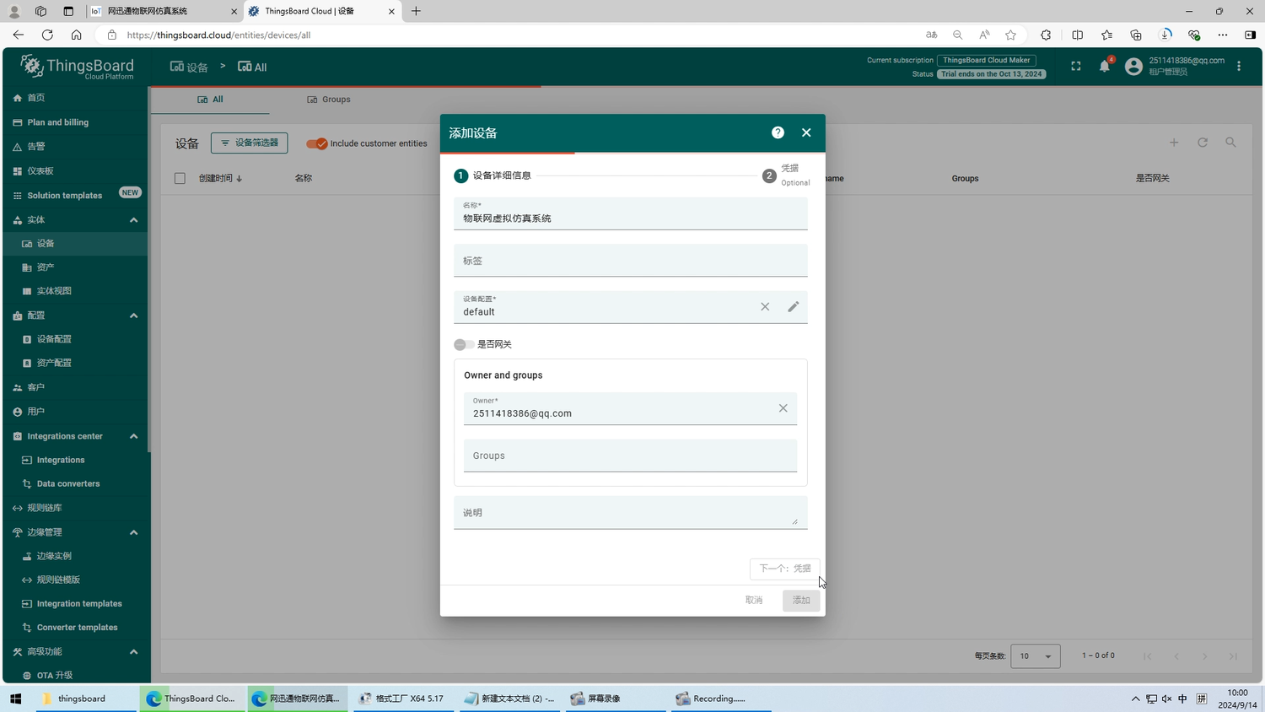Click the refresh icon in devices table
The image size is (1265, 712).
(x=1203, y=143)
